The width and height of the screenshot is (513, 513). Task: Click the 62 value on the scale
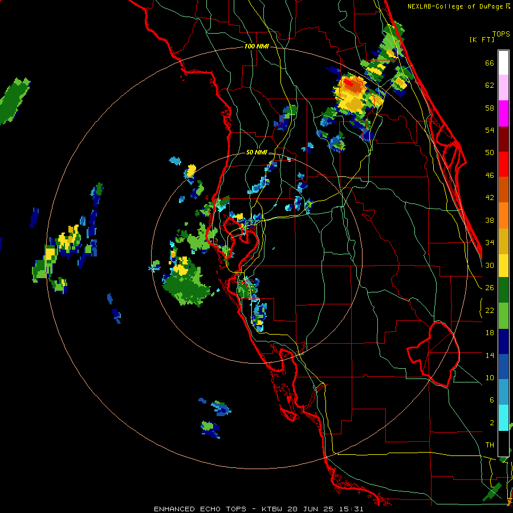click(x=490, y=85)
